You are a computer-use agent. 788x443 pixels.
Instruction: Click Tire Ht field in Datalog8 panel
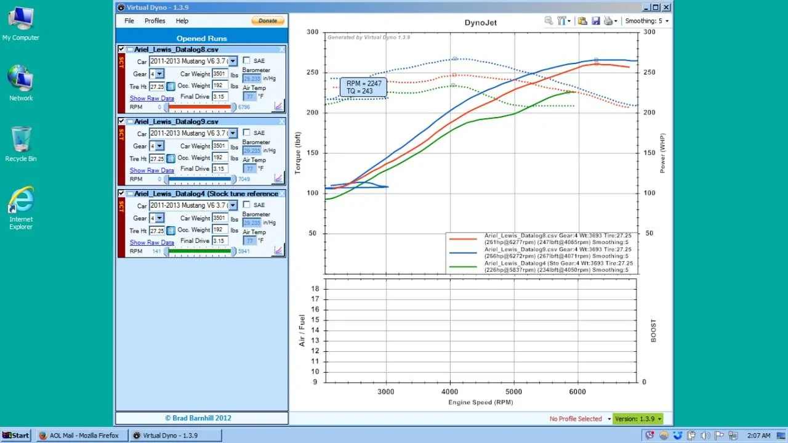tap(157, 87)
